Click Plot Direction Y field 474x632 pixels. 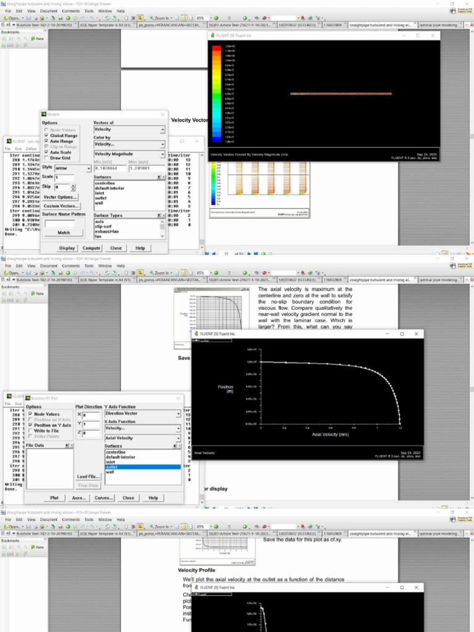pos(91,424)
